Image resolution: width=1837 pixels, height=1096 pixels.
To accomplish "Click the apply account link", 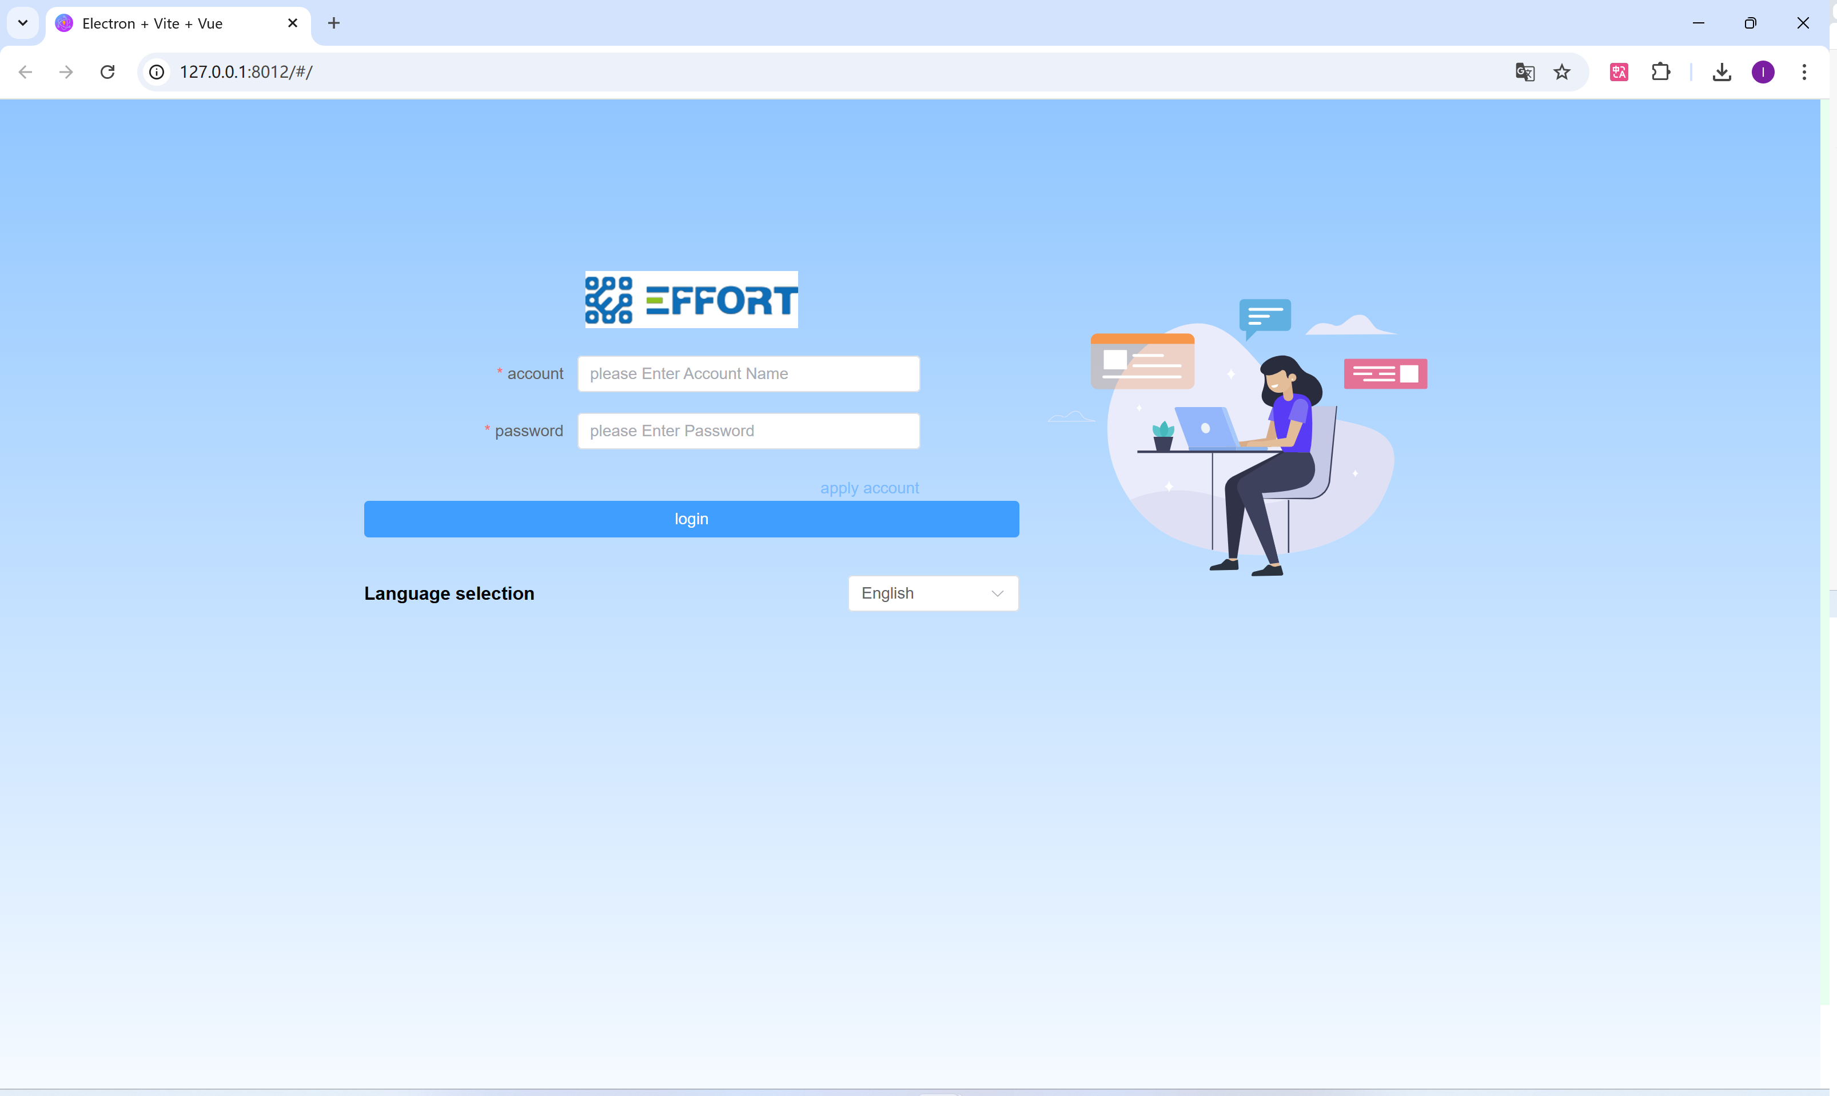I will (869, 488).
